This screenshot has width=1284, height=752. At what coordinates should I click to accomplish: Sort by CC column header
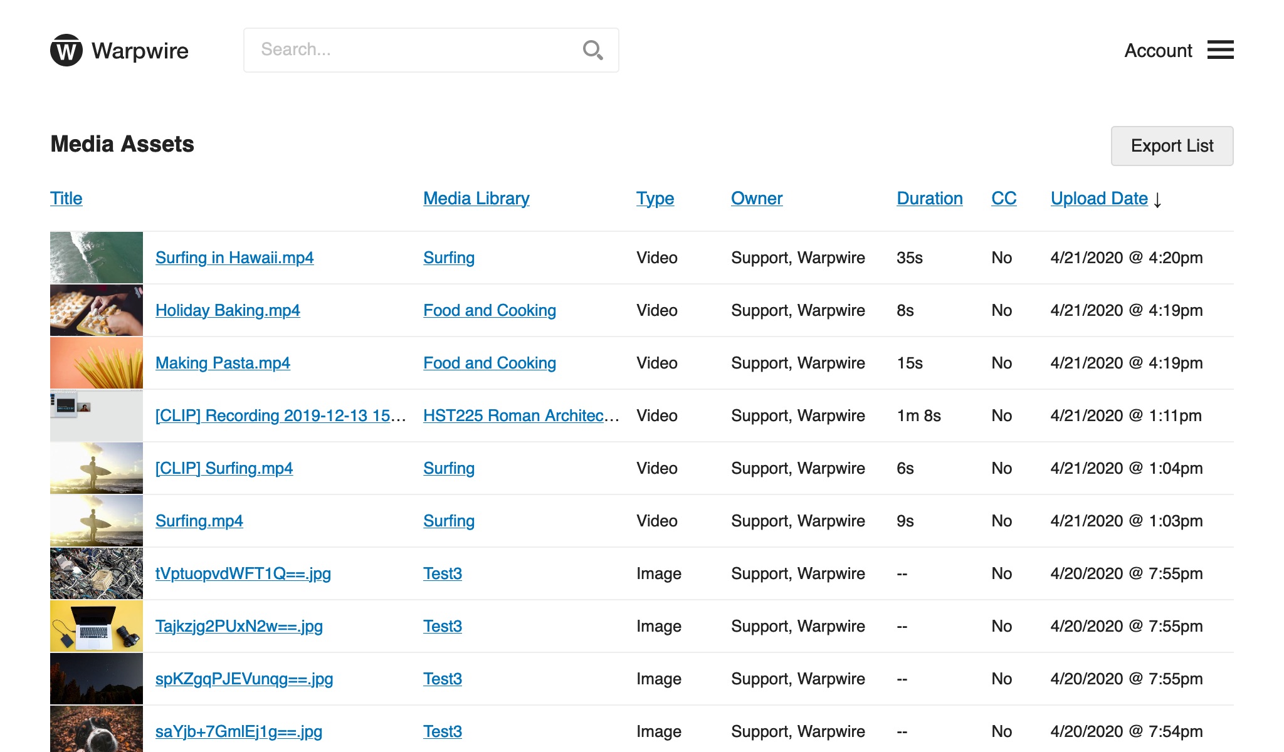(1003, 199)
